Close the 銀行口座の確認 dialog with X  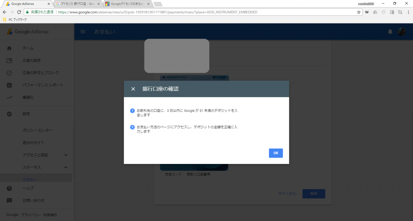coord(133,89)
